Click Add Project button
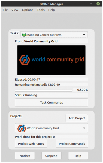 click(77, 118)
